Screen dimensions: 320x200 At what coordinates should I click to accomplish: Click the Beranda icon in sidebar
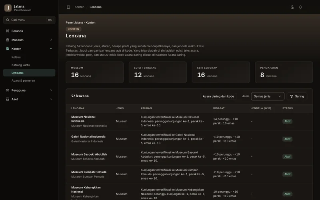click(8, 31)
